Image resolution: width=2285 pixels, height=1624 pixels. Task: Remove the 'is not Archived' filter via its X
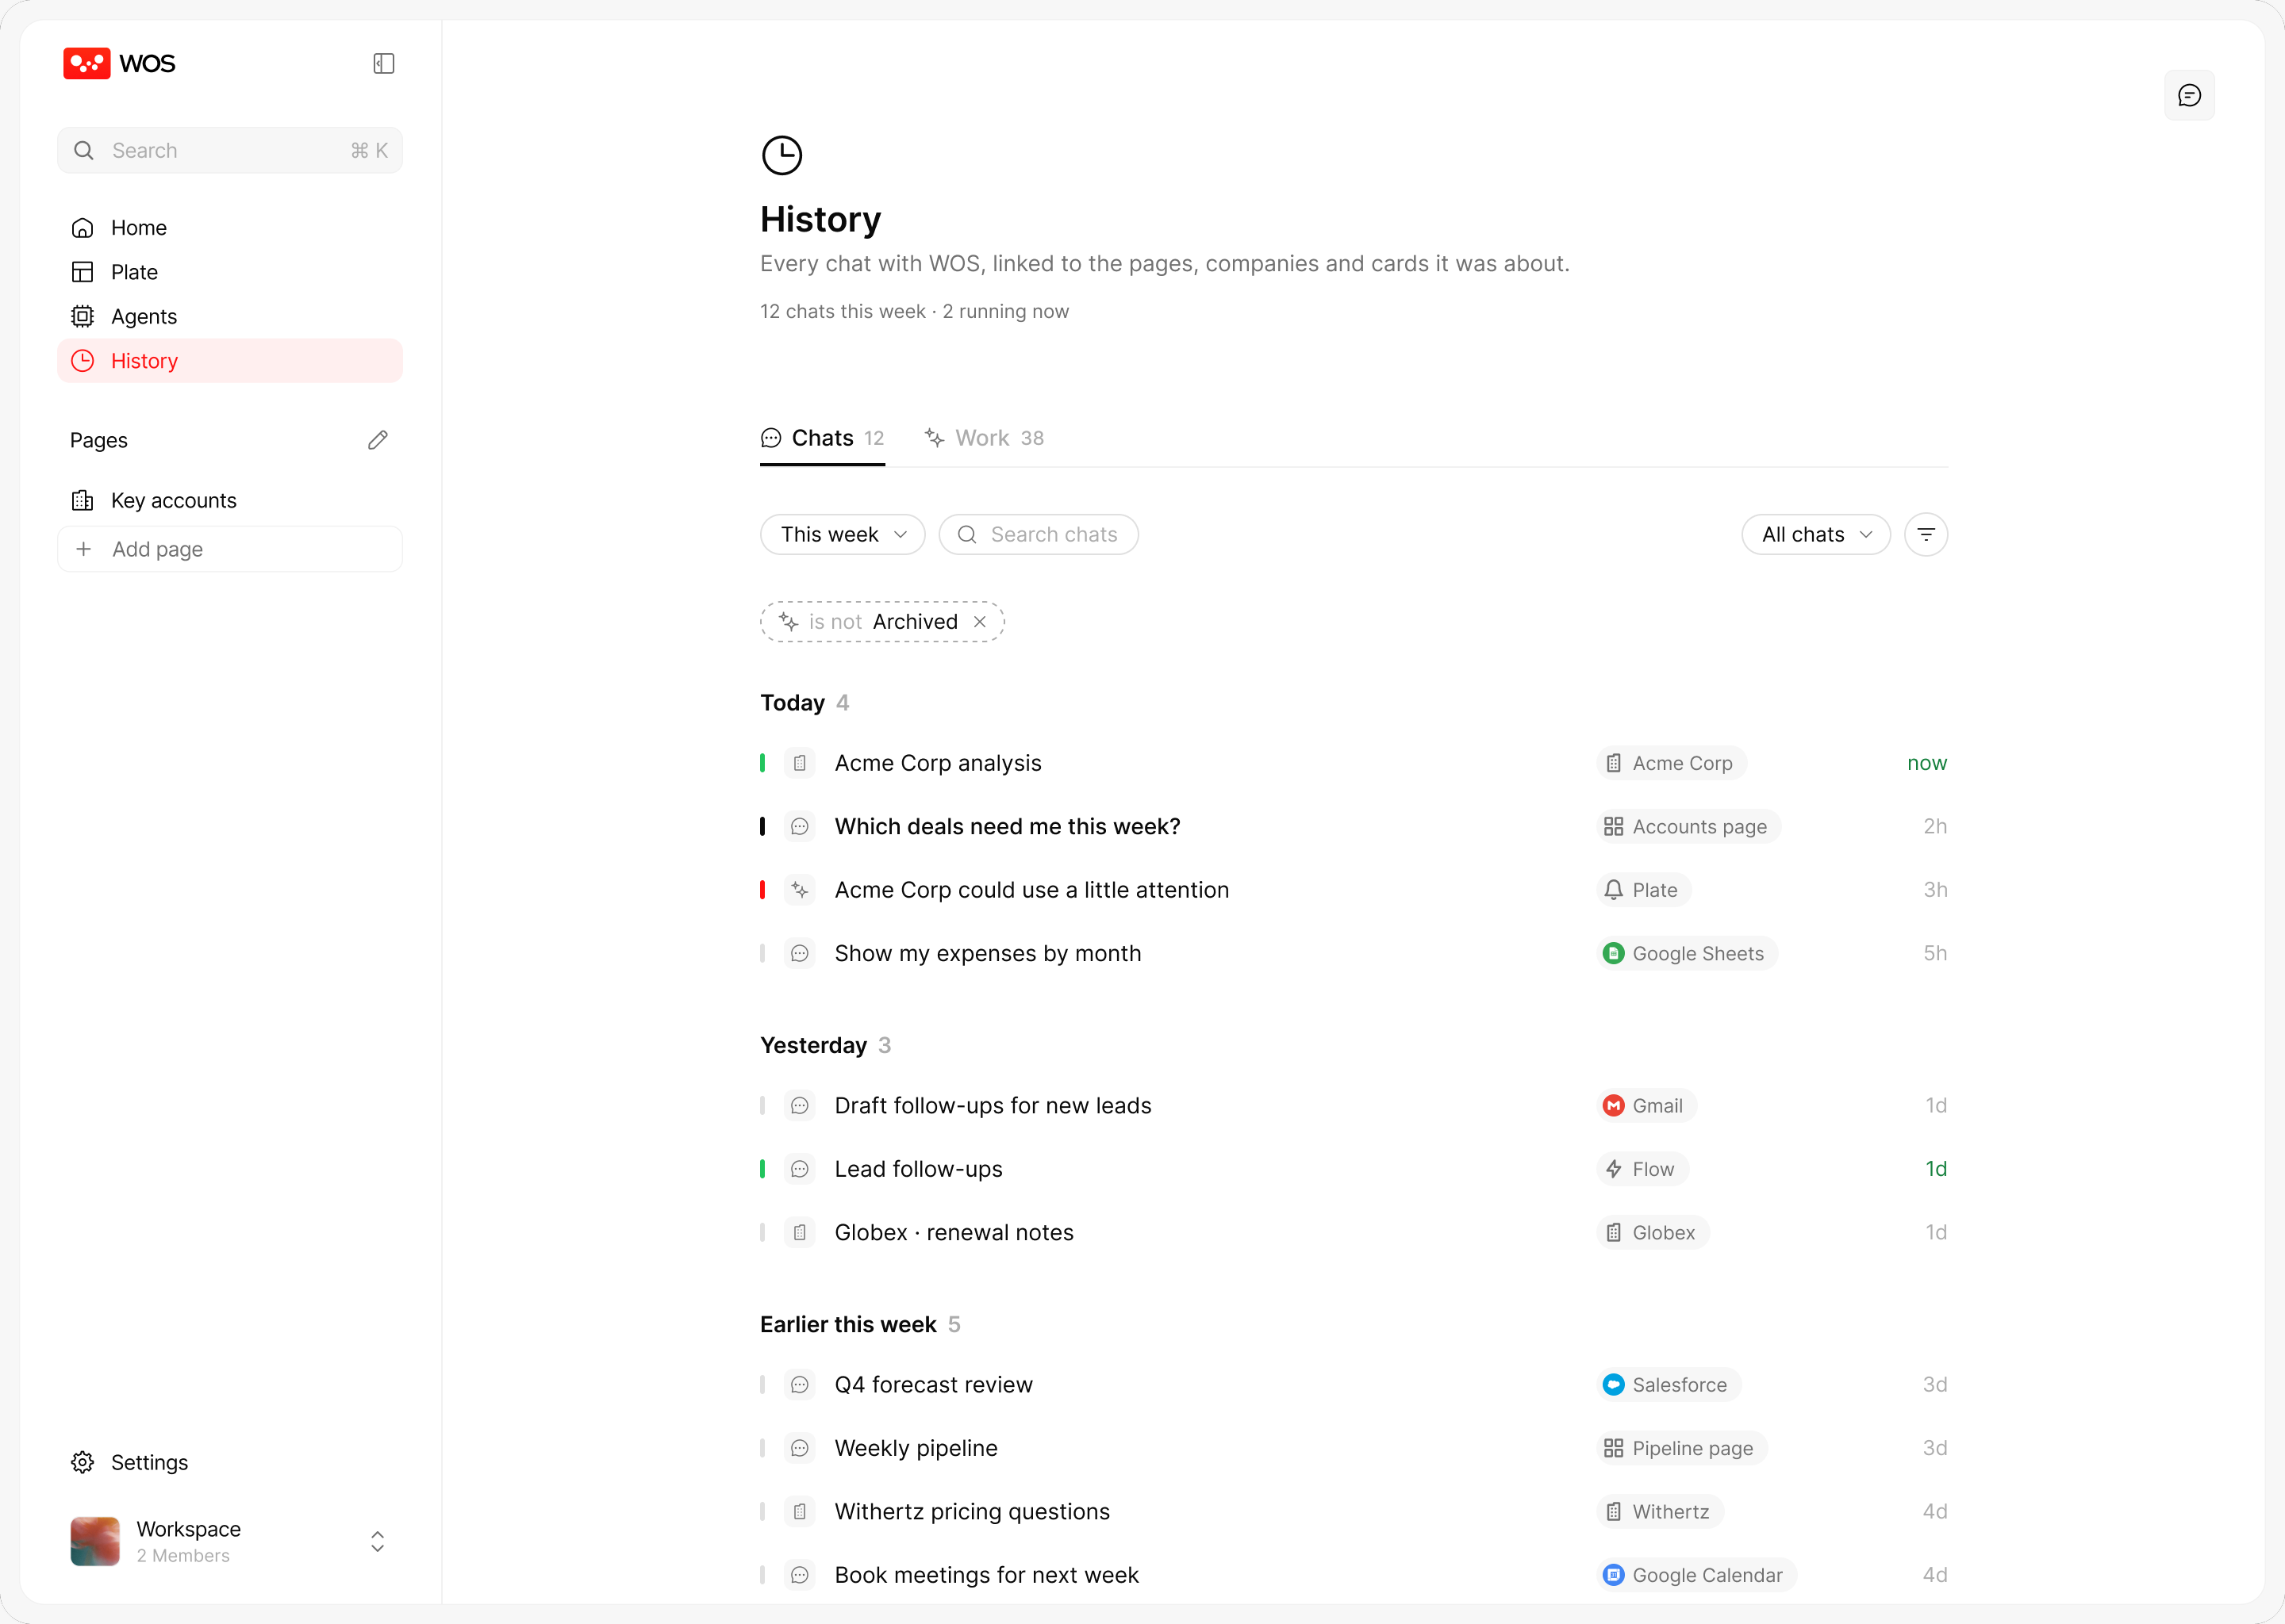point(981,622)
